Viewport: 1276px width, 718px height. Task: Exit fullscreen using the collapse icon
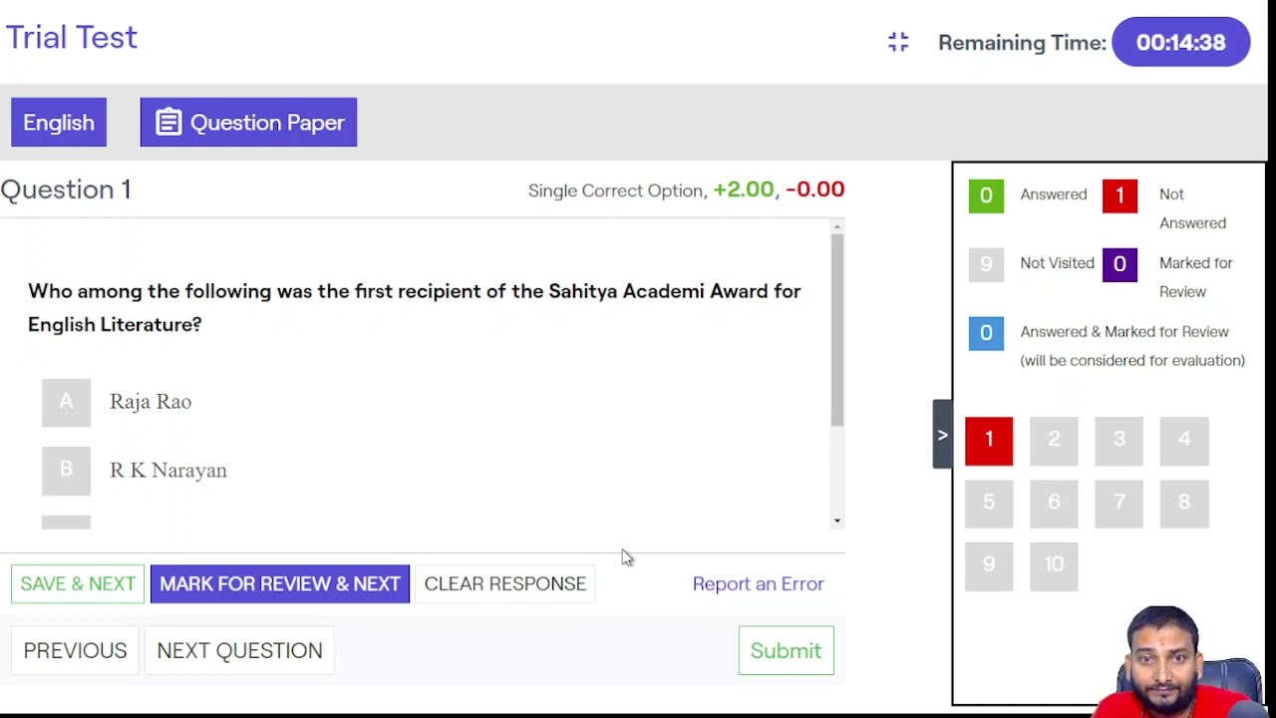click(x=898, y=42)
